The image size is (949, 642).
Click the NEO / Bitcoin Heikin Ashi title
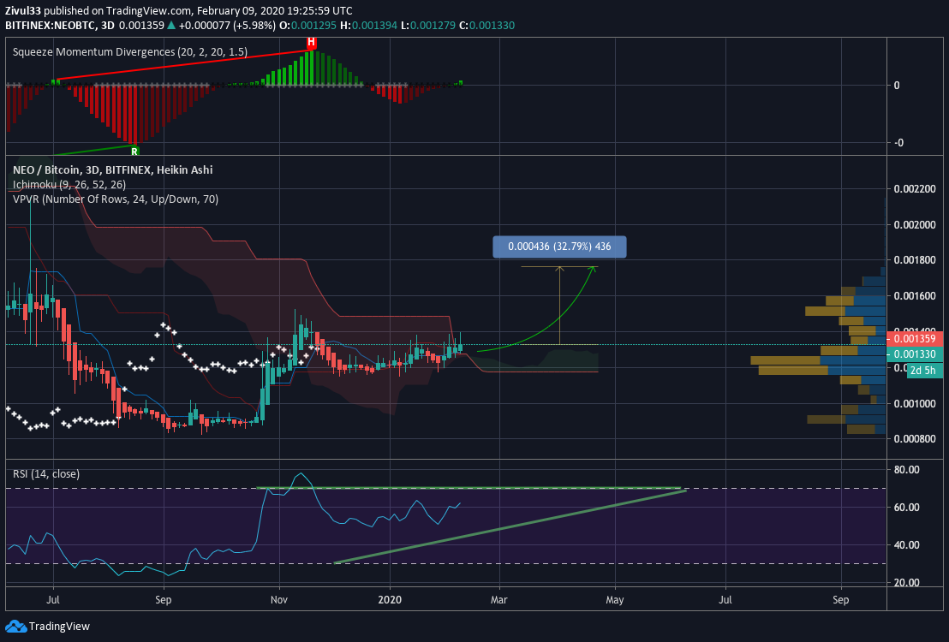(112, 170)
